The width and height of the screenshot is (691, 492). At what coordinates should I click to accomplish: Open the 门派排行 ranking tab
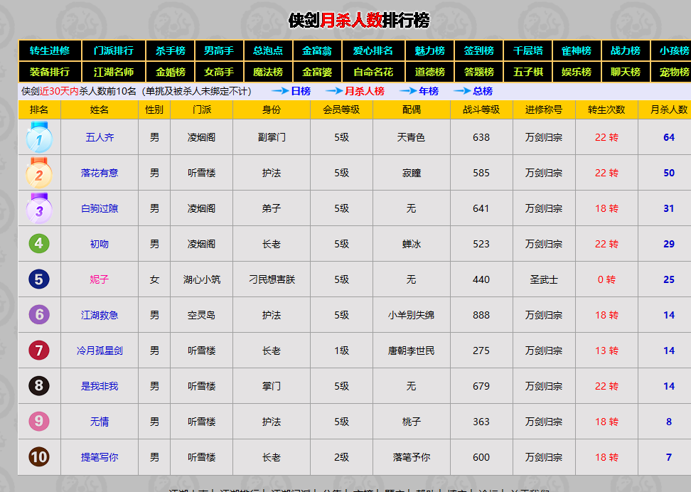(x=114, y=50)
